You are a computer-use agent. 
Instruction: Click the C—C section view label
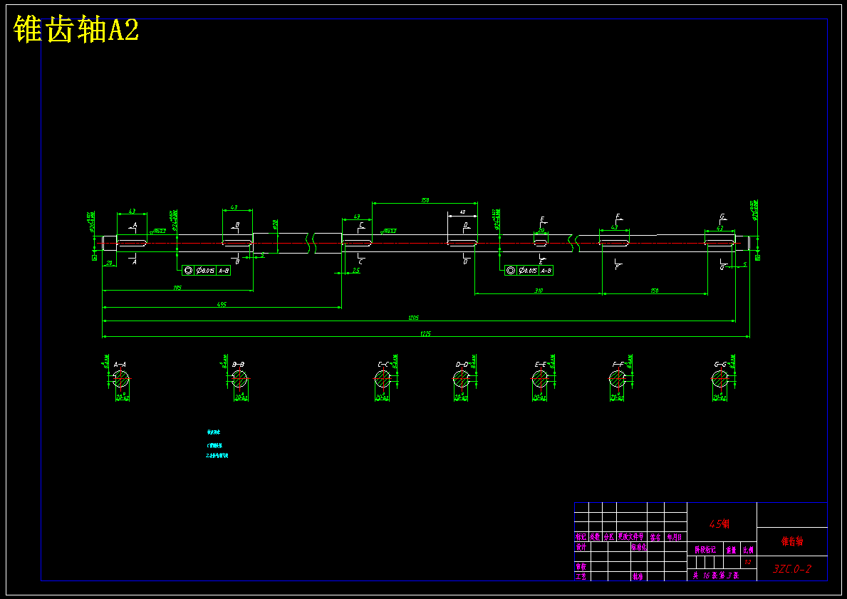coord(383,365)
